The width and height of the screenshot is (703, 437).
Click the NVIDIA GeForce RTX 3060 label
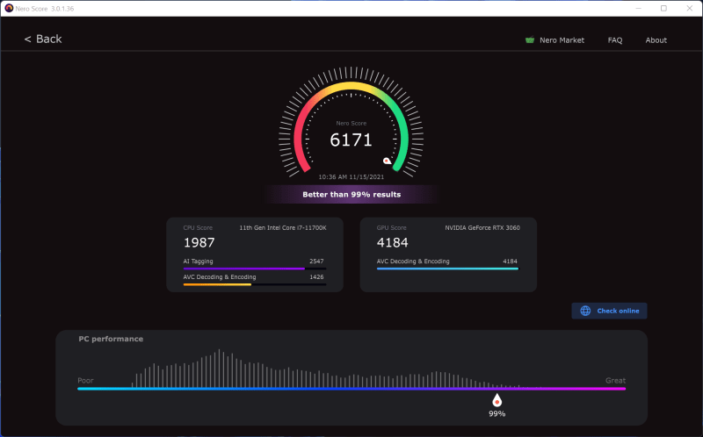(x=482, y=228)
